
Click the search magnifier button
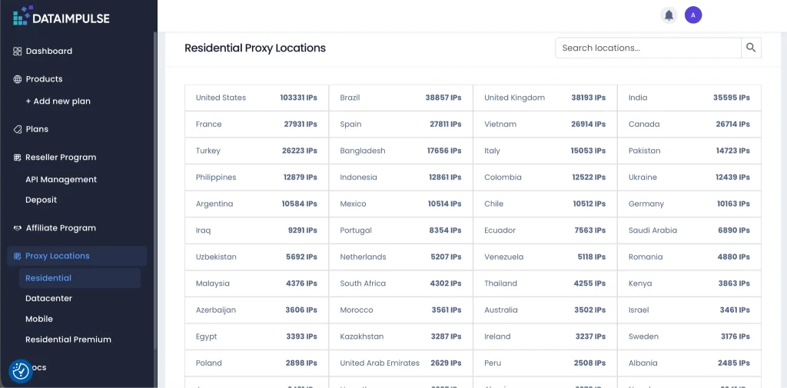pos(751,48)
